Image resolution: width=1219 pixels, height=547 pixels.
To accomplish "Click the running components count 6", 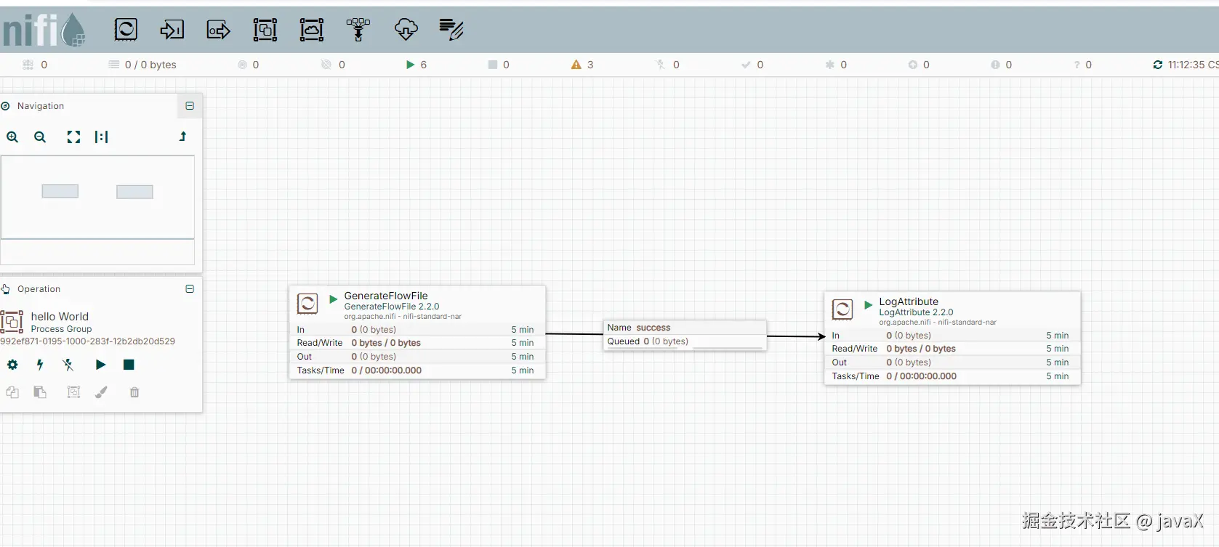I will tap(417, 65).
